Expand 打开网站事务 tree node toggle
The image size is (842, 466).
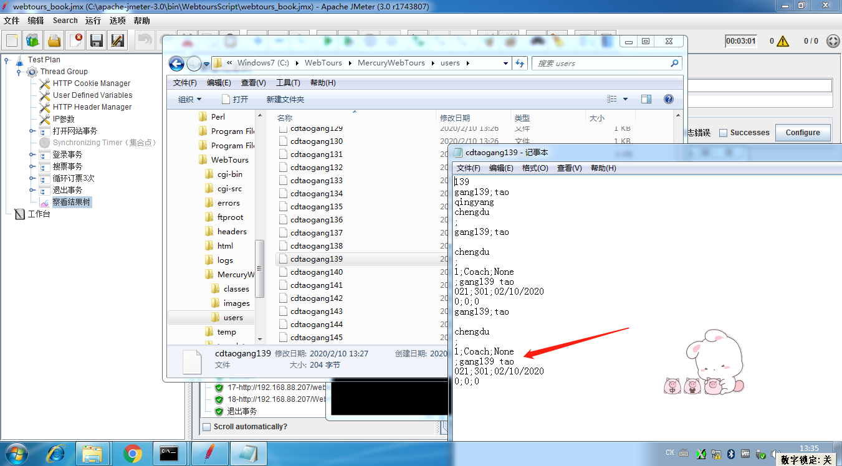(x=32, y=131)
